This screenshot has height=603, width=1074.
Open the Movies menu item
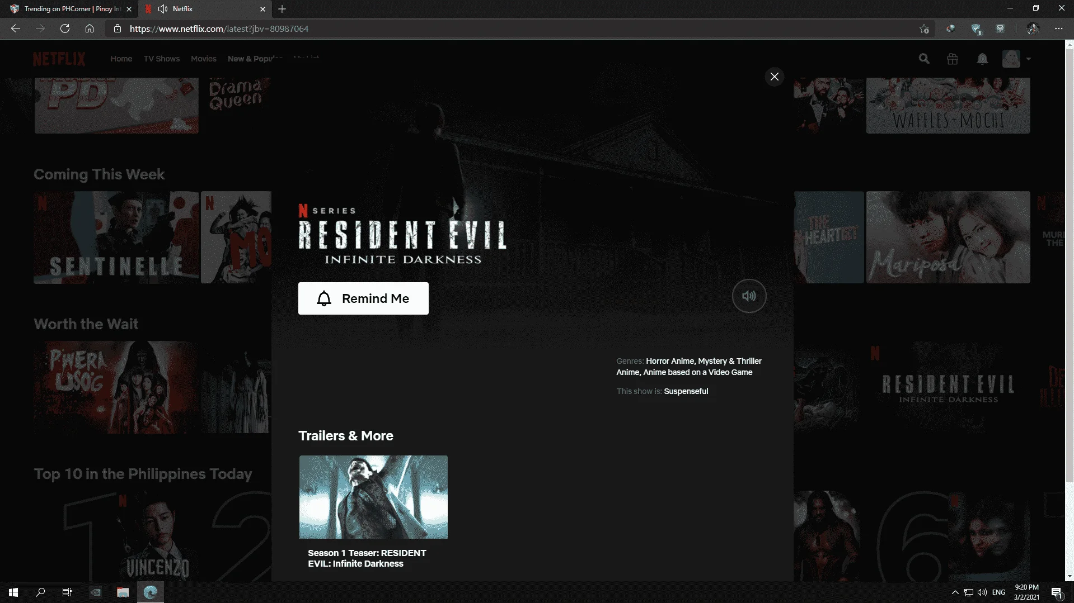point(204,59)
